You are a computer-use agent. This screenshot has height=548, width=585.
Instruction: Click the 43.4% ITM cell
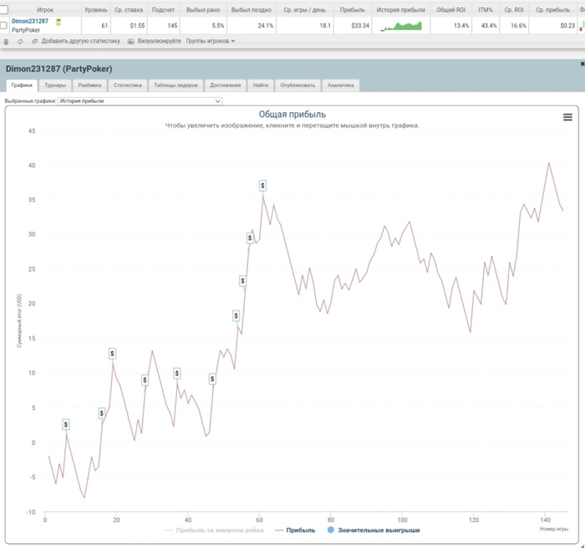tap(486, 25)
